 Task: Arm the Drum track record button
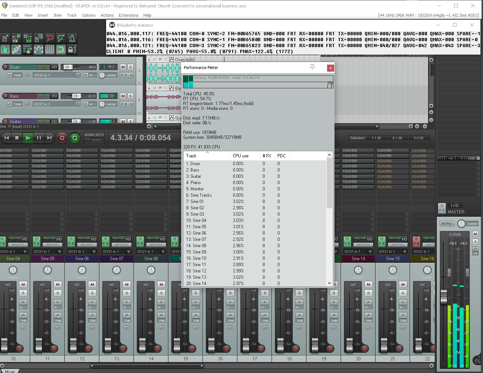click(x=5, y=67)
